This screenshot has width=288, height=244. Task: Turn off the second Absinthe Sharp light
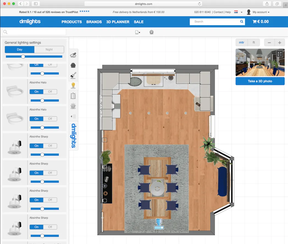tap(50, 173)
